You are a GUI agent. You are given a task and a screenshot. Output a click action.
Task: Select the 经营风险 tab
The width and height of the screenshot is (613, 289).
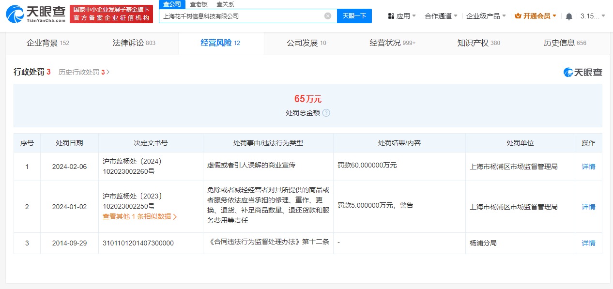221,43
